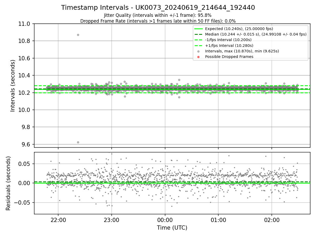Click the '23:00' x-axis tick label
Screen dimensions: 316x237
tap(112, 220)
